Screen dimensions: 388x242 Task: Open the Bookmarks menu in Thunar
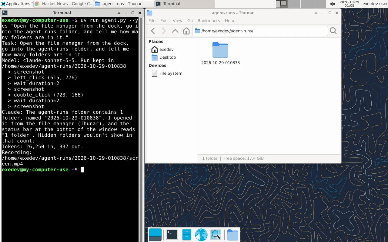209,21
